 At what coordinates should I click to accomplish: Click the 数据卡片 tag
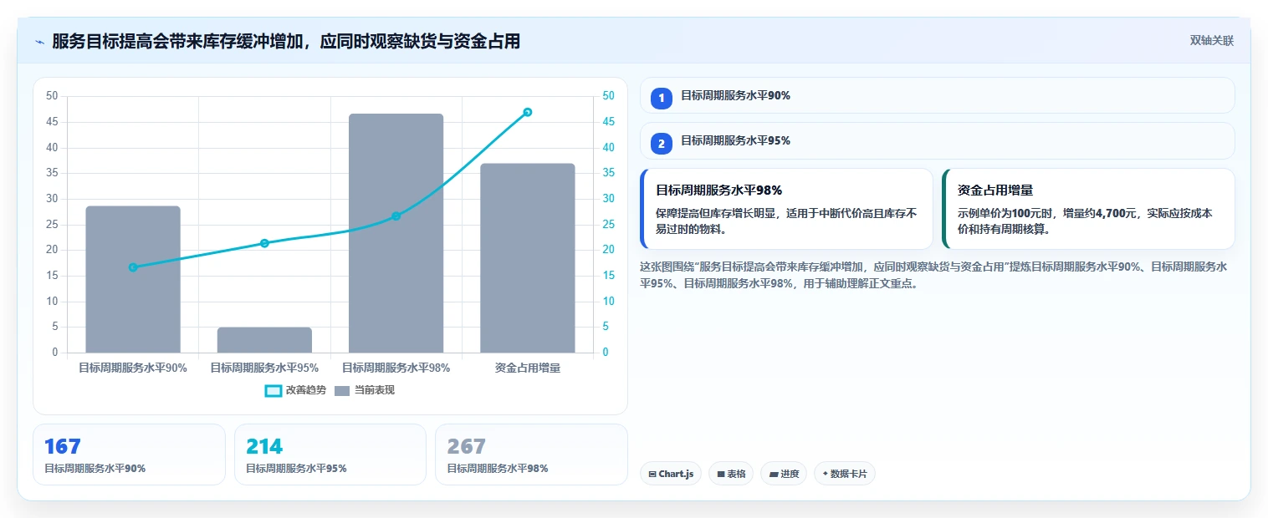click(845, 474)
